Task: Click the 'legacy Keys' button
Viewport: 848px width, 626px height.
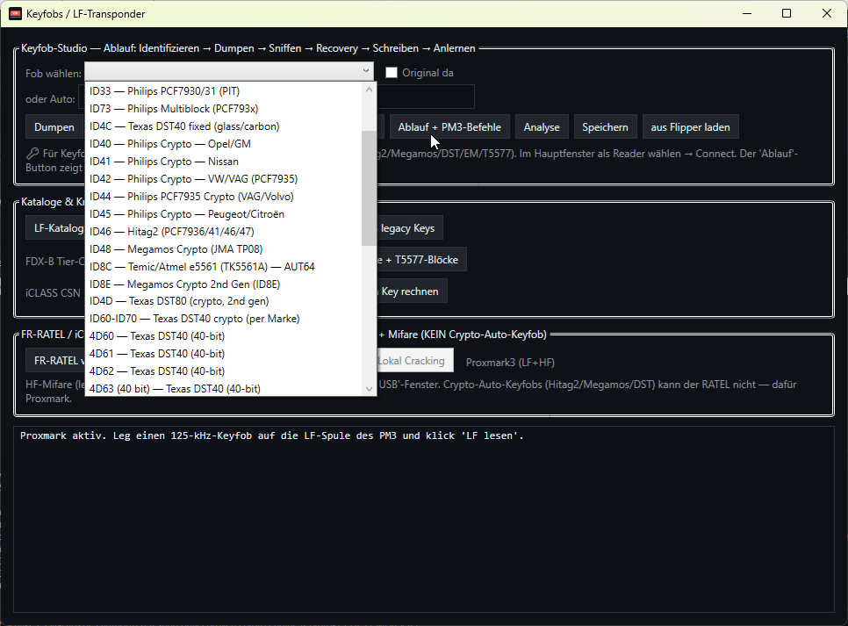Action: [410, 227]
